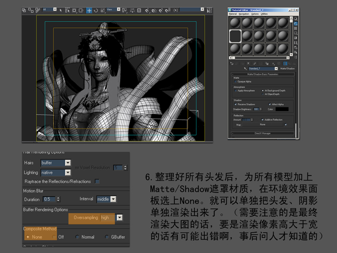337x253 pixels.
Task: Toggle Window/Crossing selection mode
Action: [x=81, y=10]
